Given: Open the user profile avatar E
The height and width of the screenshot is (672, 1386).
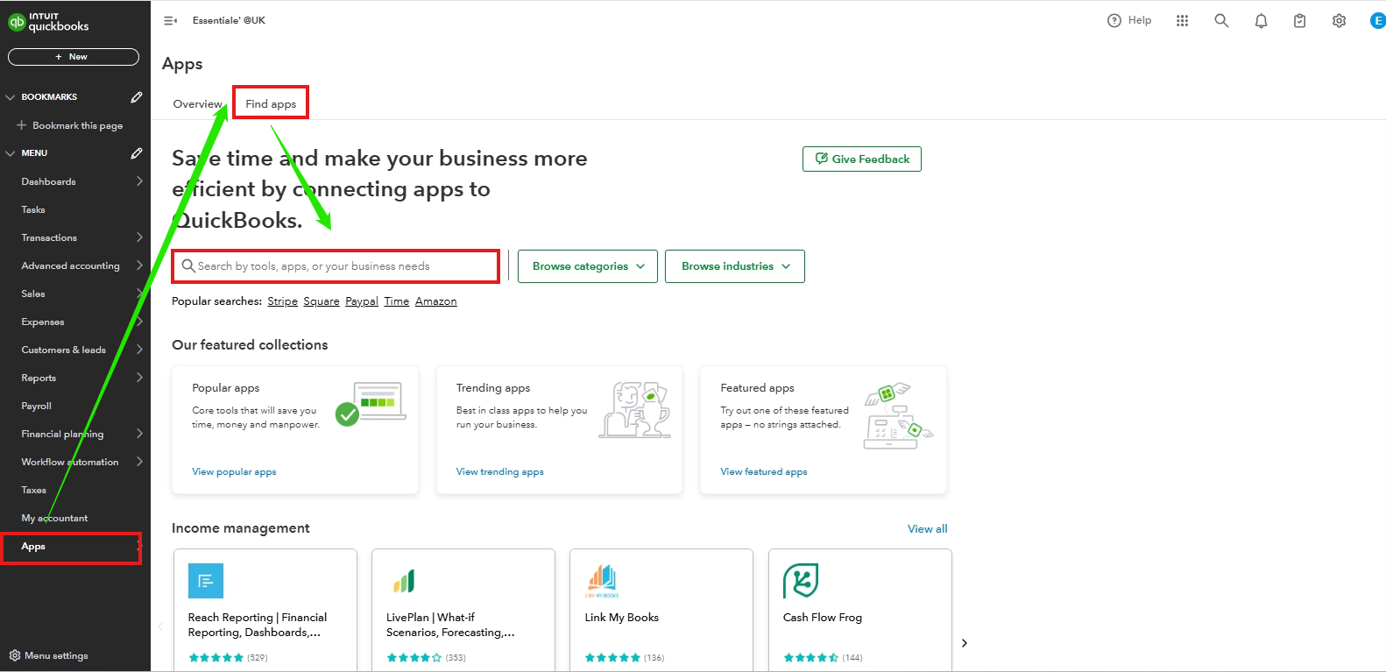Looking at the screenshot, I should (x=1377, y=20).
